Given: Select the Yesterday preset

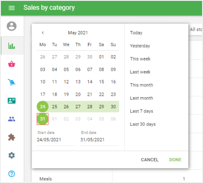Looking at the screenshot, I should click(x=140, y=46).
